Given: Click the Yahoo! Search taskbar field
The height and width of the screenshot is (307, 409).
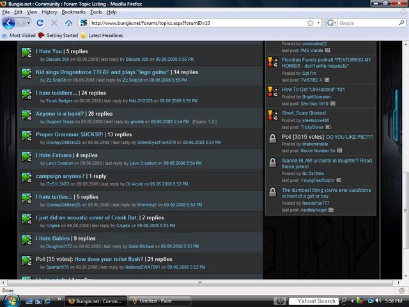Looking at the screenshot, I should click(x=314, y=301).
